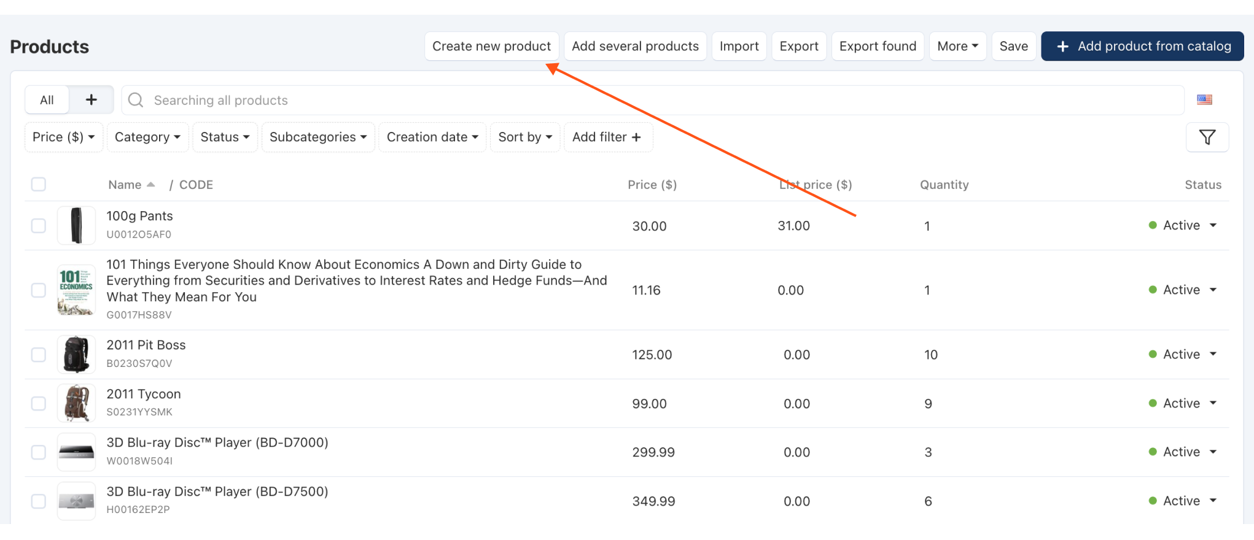This screenshot has height=540, width=1254.
Task: Open the Sort by dropdown
Action: pyautogui.click(x=525, y=137)
